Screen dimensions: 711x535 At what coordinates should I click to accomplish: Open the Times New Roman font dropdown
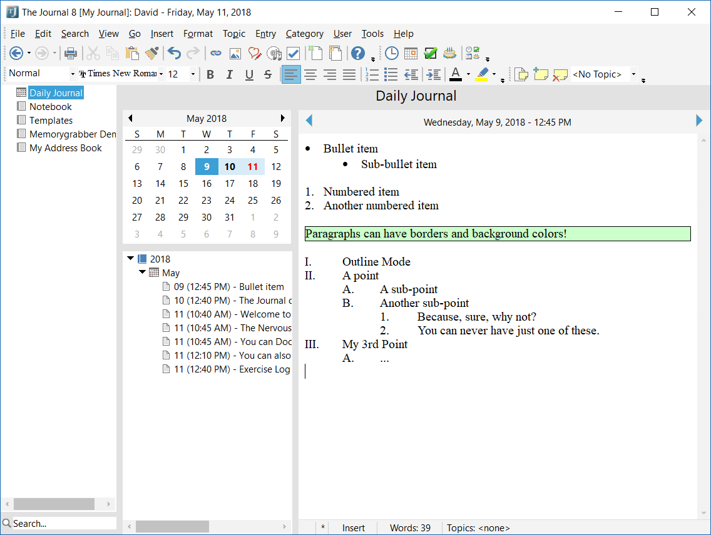[161, 74]
